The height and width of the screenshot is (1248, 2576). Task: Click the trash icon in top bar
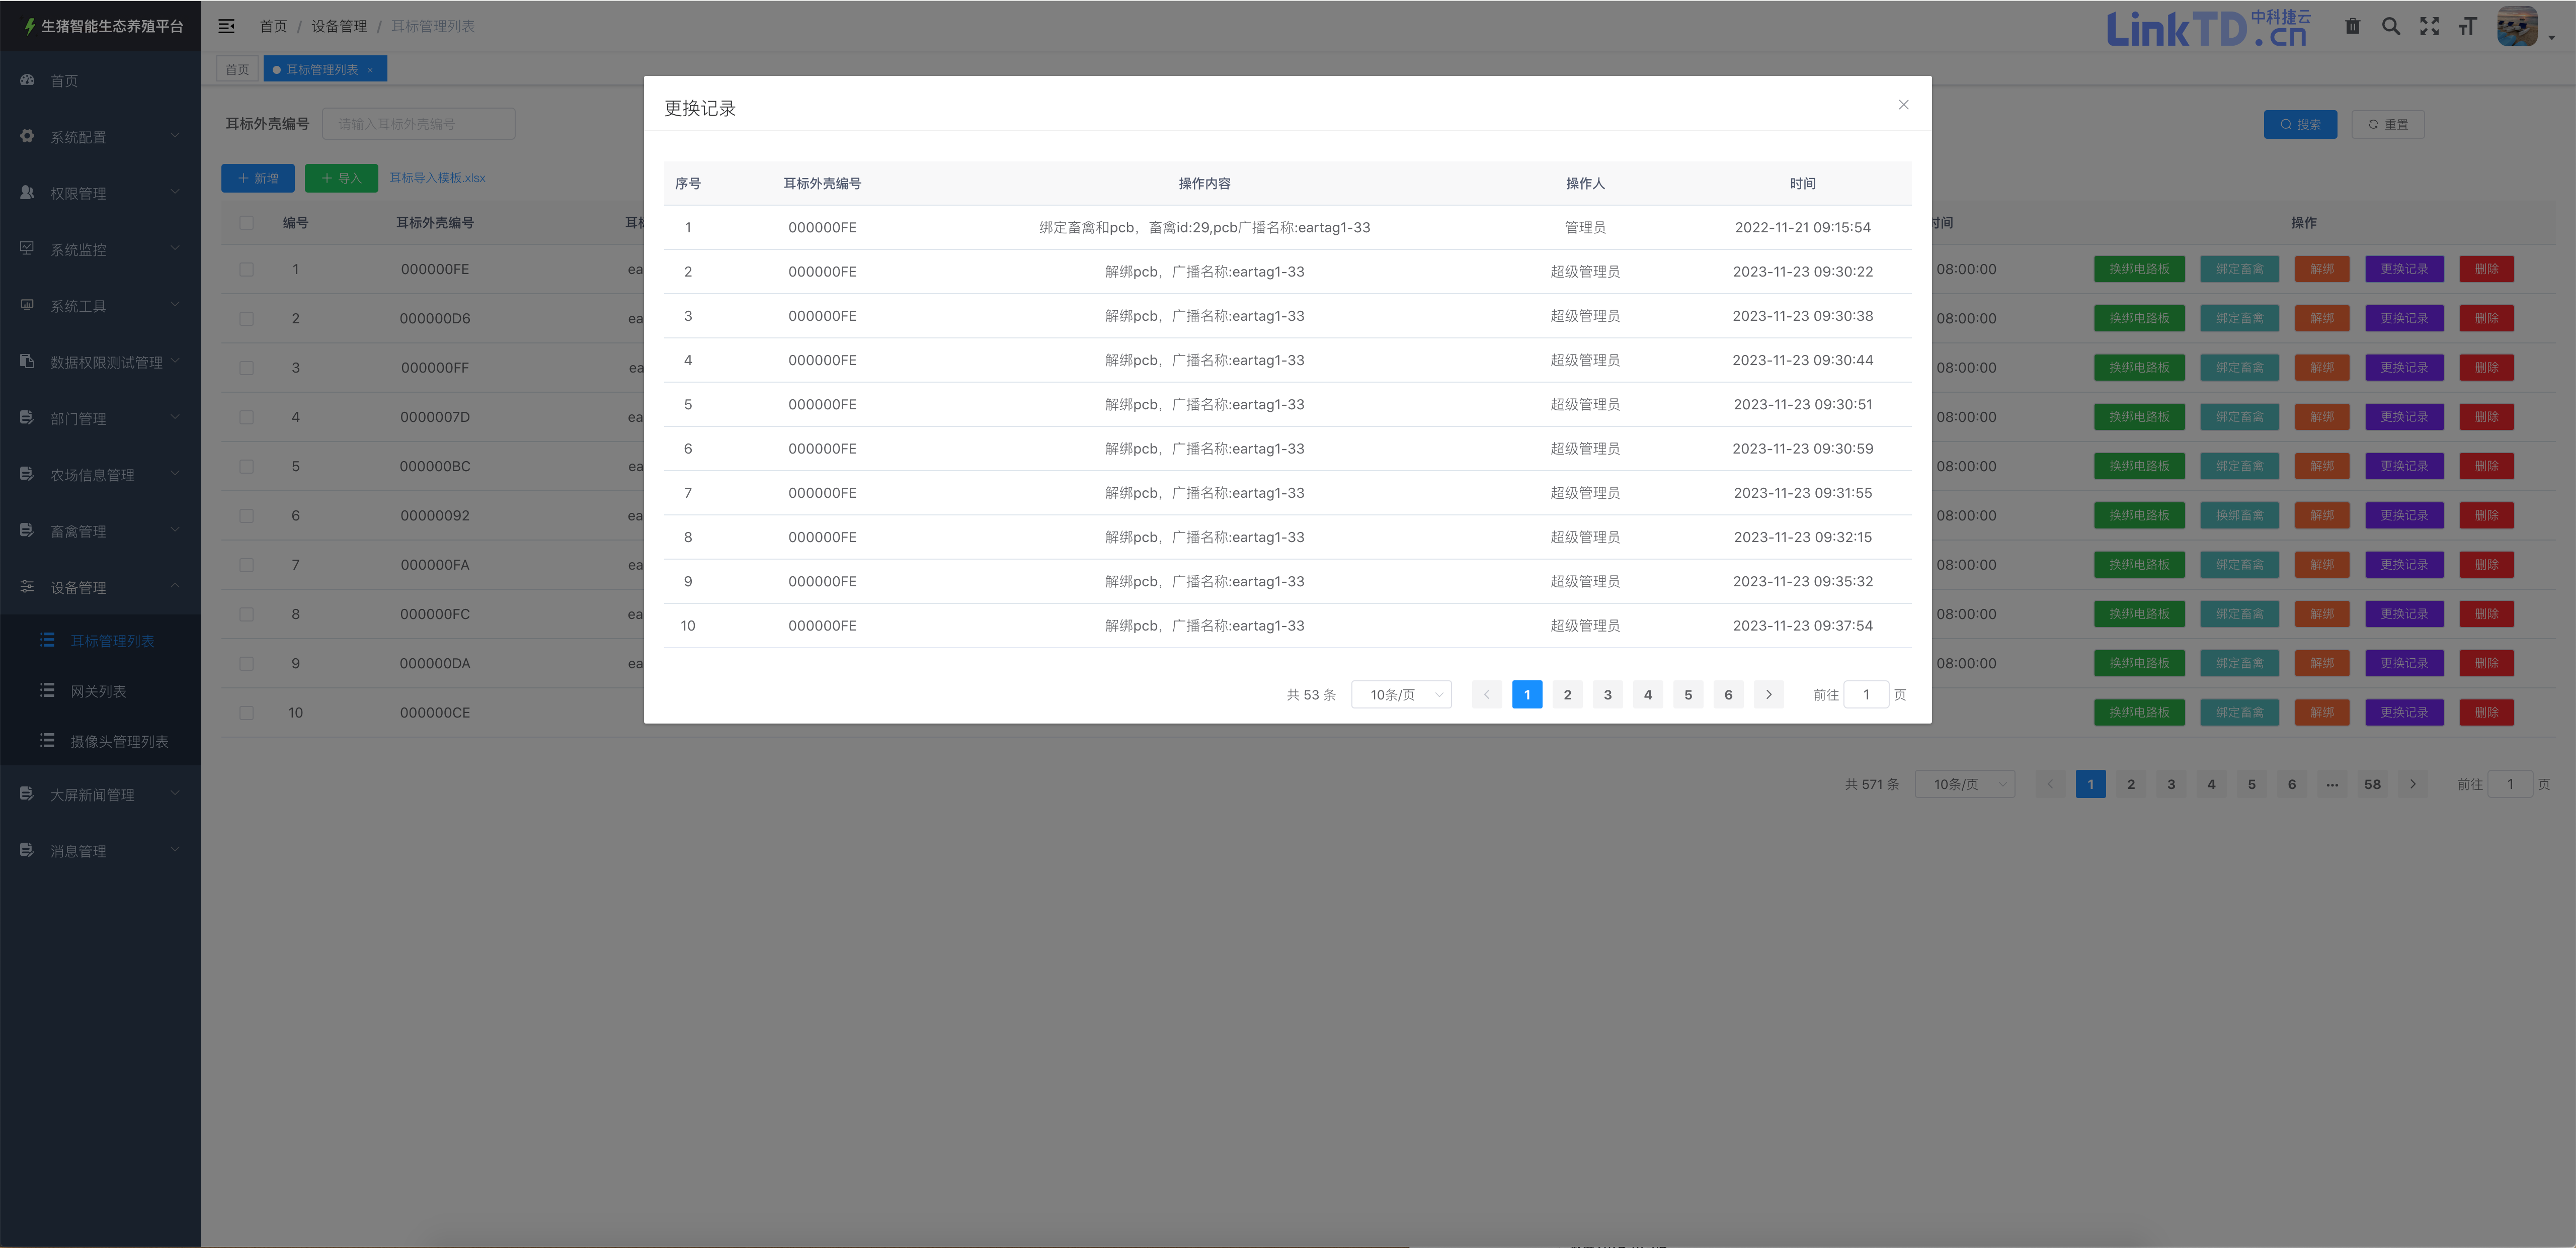[2352, 27]
